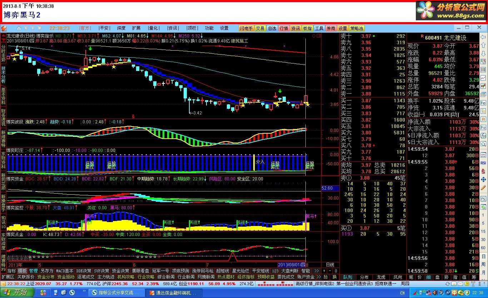This screenshot has height=298, width=488.
Task: Choose the MACD基本 template
Action: pyautogui.click(x=65, y=271)
